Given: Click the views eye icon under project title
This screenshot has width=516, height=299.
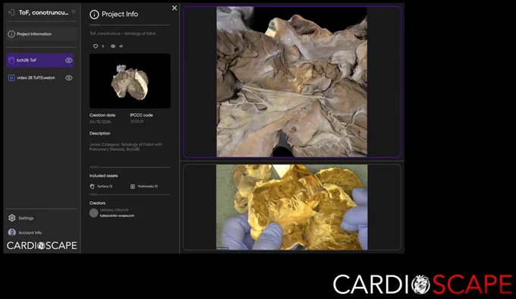Looking at the screenshot, I should (113, 46).
